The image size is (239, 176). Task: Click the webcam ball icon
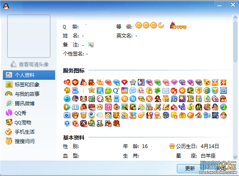pyautogui.click(x=92, y=115)
